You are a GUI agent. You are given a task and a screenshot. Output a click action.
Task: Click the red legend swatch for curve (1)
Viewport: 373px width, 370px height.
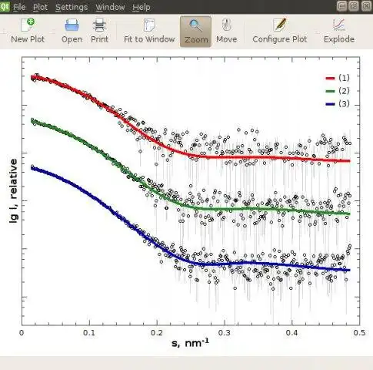point(330,78)
